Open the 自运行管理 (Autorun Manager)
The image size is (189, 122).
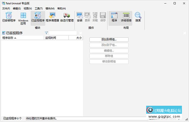67,17
